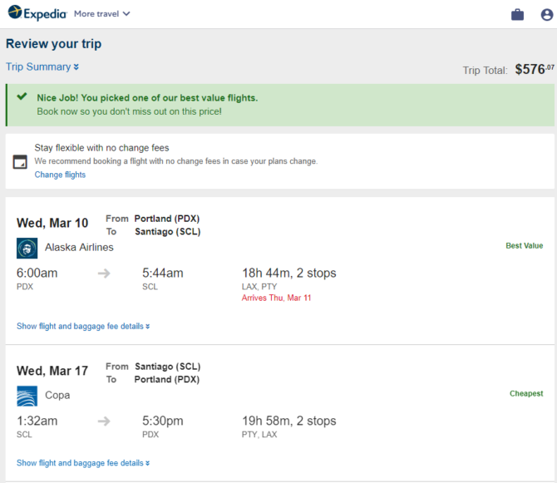Screen dimensions: 557x483
Task: Open the More travel dropdown
Action: click(x=102, y=14)
